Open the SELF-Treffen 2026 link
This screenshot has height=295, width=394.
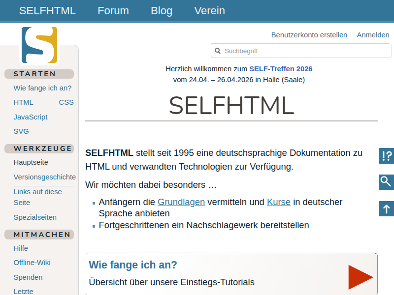281,69
